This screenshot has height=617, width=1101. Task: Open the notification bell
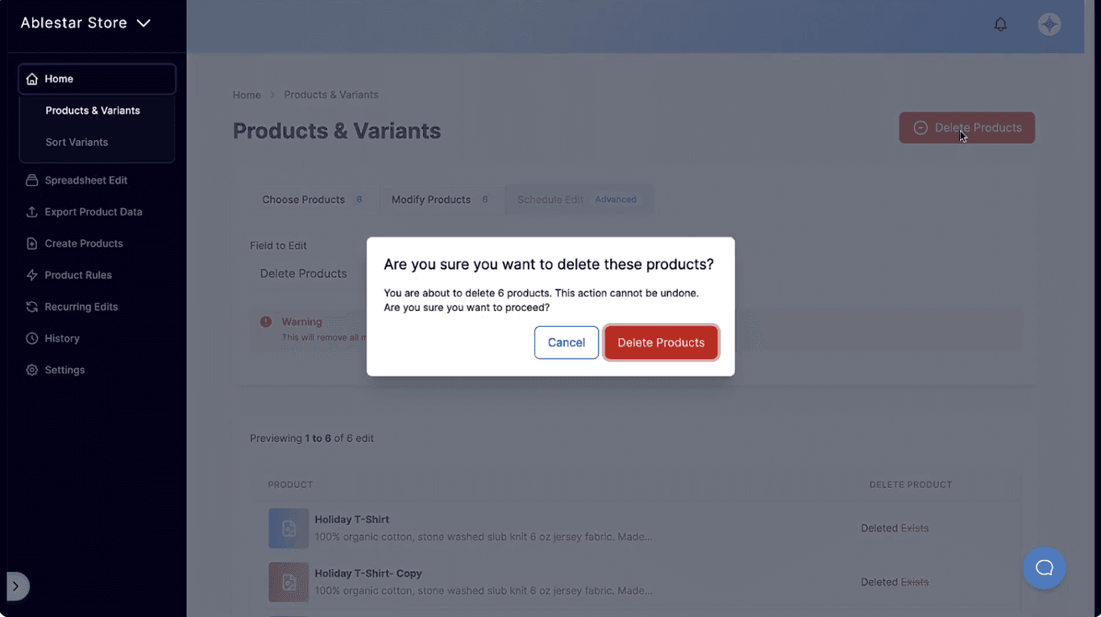coord(1000,24)
